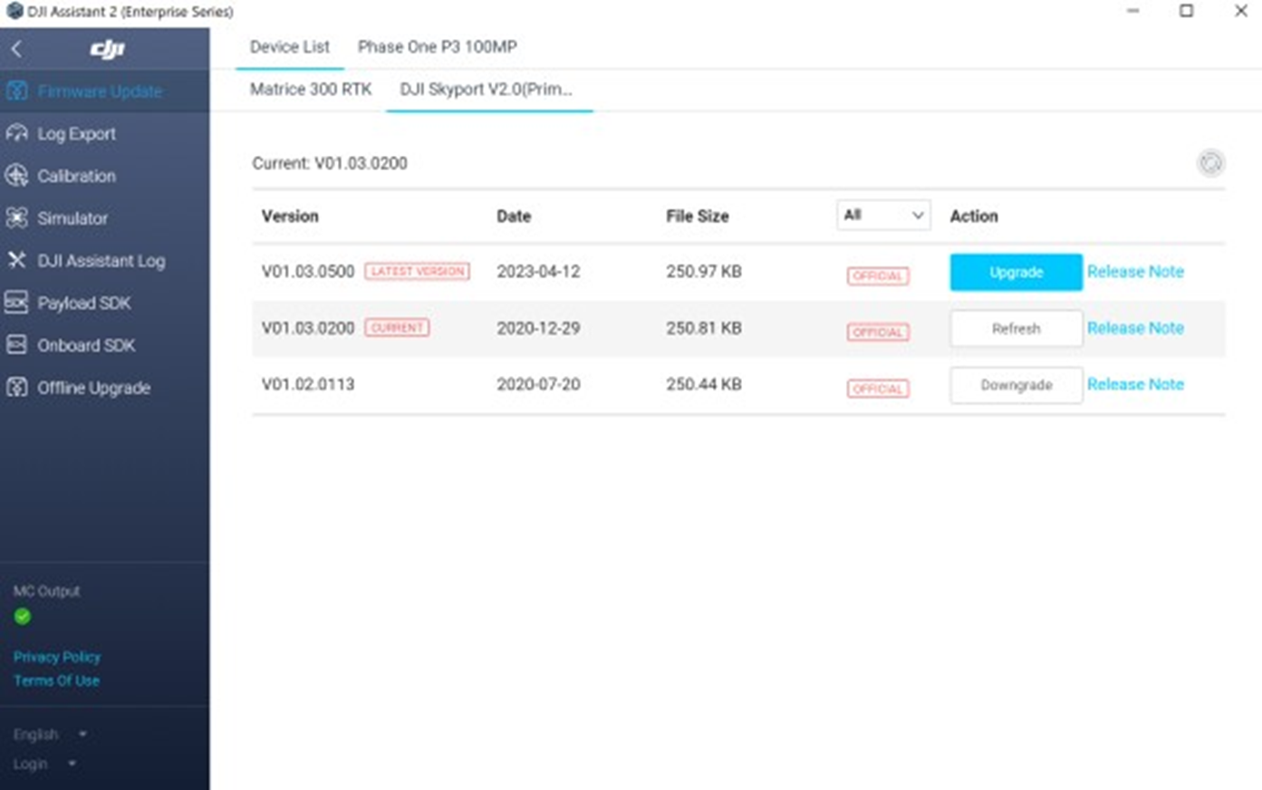Click the Offline Upgrade icon
Screen dimensions: 1262x790
click(17, 388)
